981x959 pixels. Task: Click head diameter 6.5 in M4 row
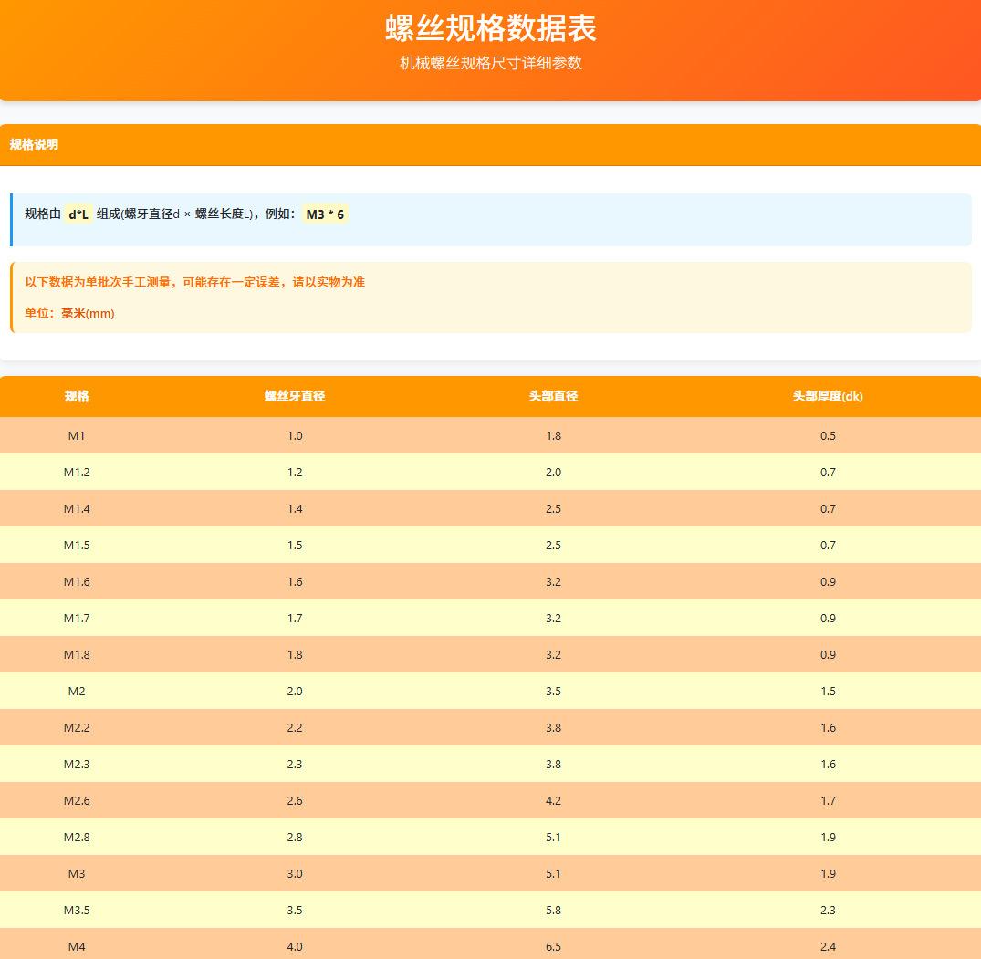click(553, 946)
